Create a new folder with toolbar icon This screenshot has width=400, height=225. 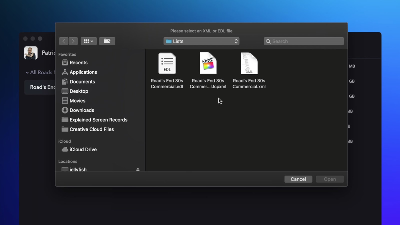click(107, 41)
